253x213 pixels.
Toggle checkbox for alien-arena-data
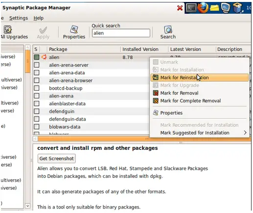[37, 72]
